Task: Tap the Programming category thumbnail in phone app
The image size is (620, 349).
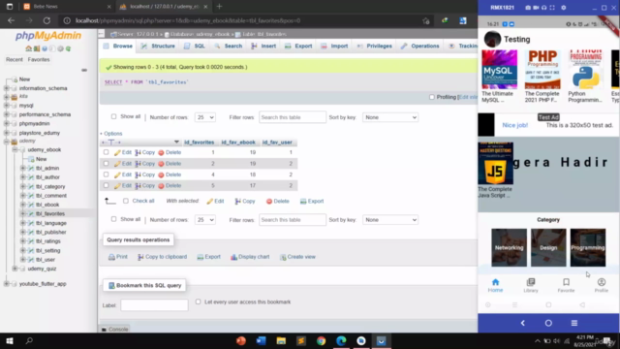Action: pyautogui.click(x=588, y=247)
